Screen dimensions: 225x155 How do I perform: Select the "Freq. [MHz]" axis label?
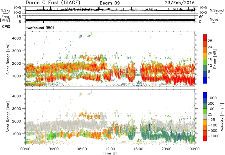click(x=5, y=19)
